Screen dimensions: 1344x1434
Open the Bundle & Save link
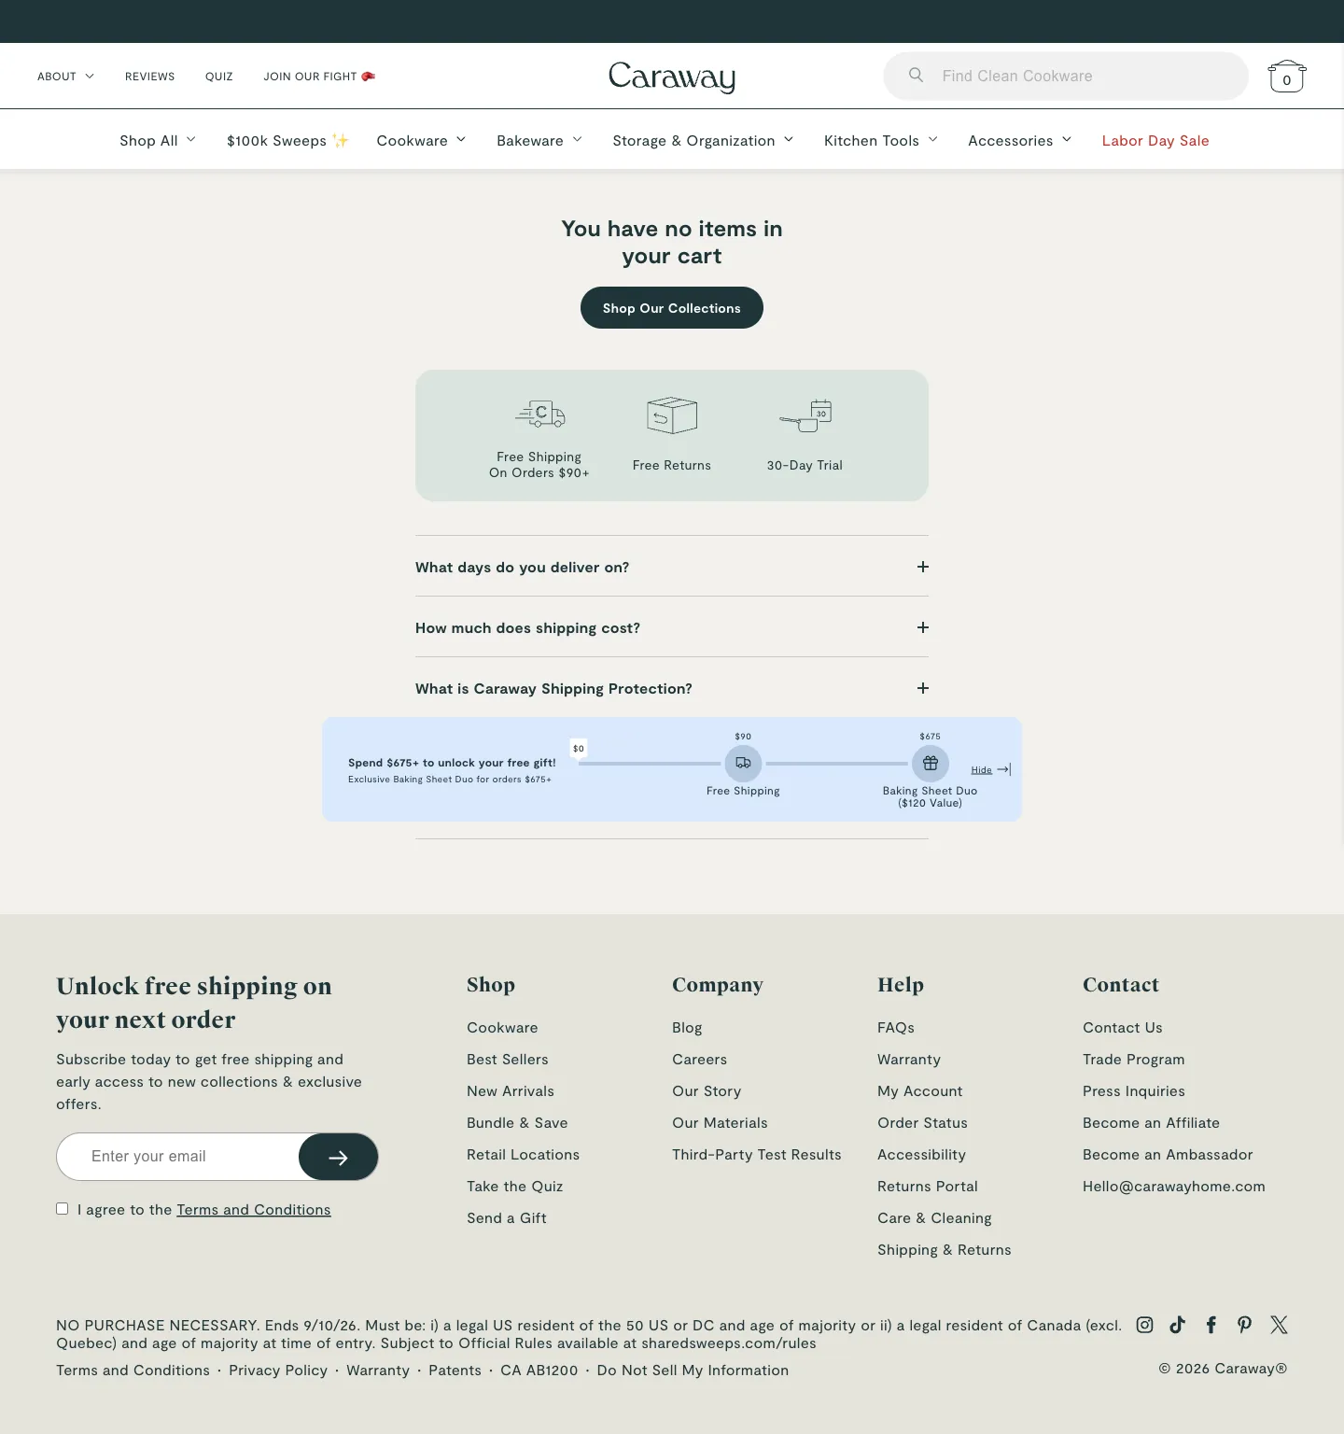[517, 1123]
